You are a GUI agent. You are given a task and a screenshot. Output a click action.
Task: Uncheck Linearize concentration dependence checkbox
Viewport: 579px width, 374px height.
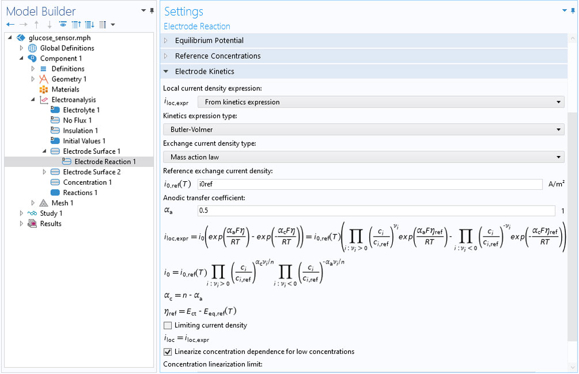(168, 352)
